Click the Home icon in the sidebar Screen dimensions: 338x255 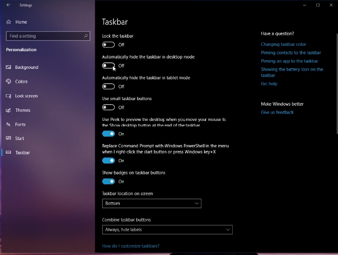(x=9, y=22)
